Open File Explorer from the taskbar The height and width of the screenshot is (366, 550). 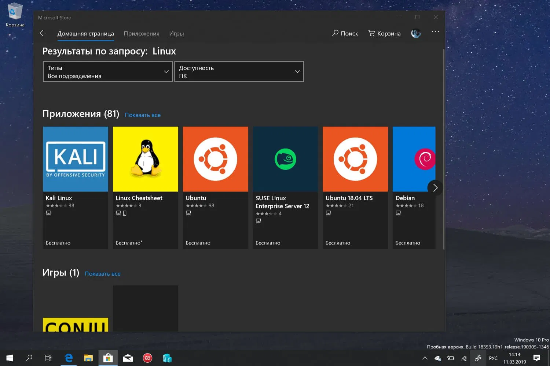click(88, 358)
